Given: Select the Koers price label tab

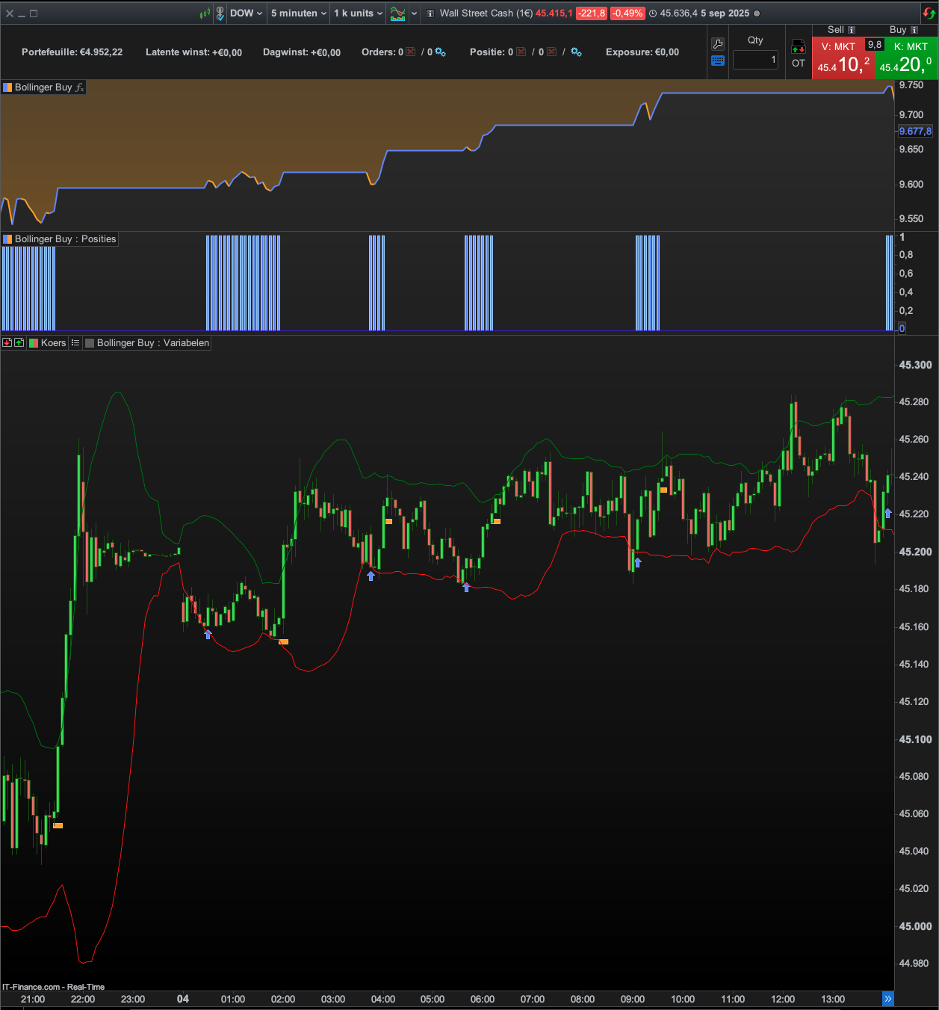Looking at the screenshot, I should pos(53,343).
